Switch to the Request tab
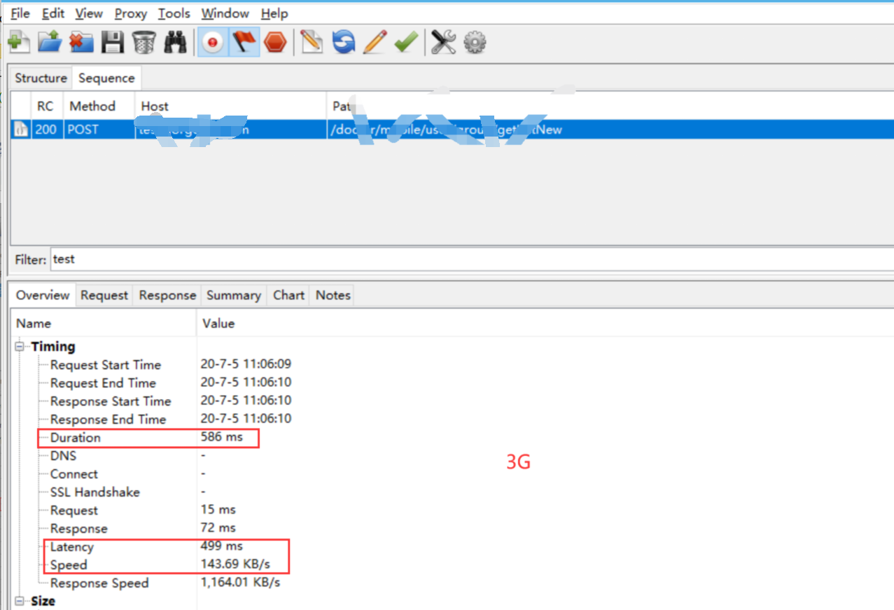This screenshot has height=610, width=894. point(104,296)
